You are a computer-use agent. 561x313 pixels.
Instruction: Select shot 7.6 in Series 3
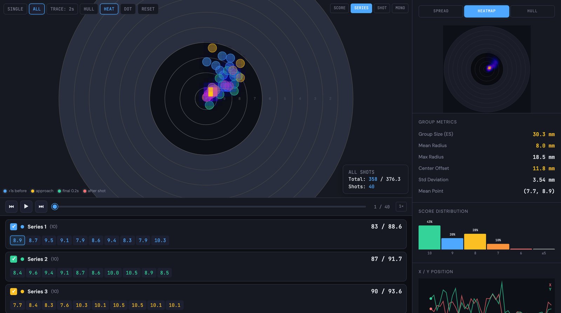point(65,305)
